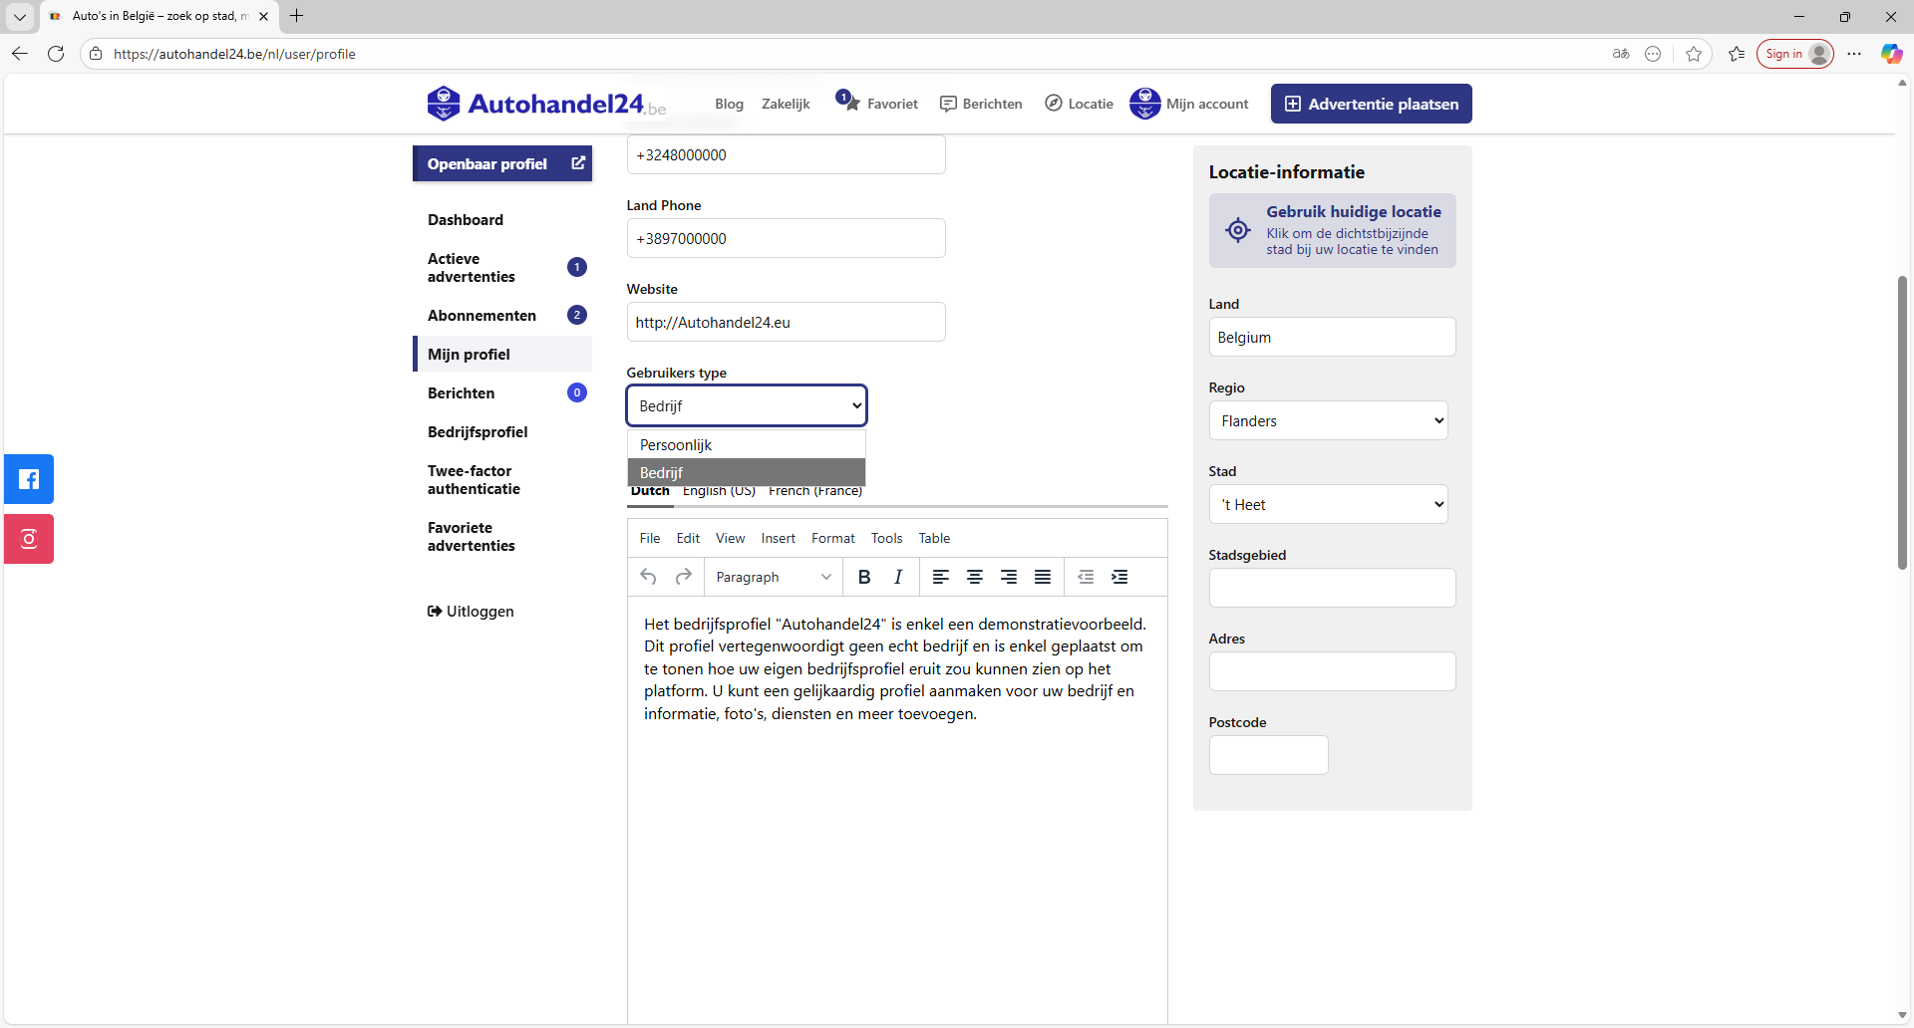Click the page vertical scrollbar
The height and width of the screenshot is (1028, 1914).
[x=1902, y=422]
